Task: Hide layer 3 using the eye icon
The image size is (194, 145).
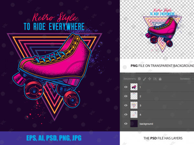Action: (x=126, y=105)
